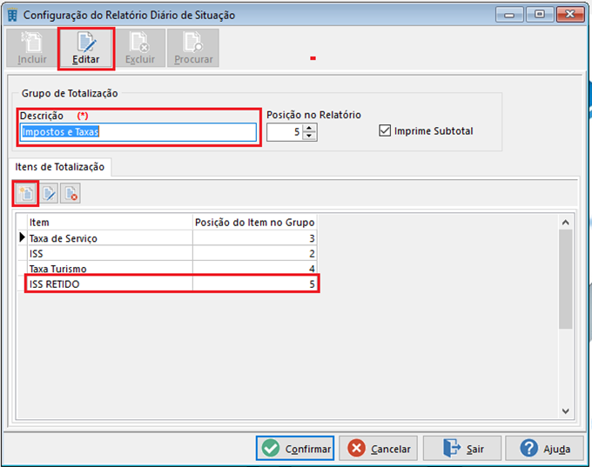592x467 pixels.
Task: Click the Confirmar button
Action: [x=295, y=448]
